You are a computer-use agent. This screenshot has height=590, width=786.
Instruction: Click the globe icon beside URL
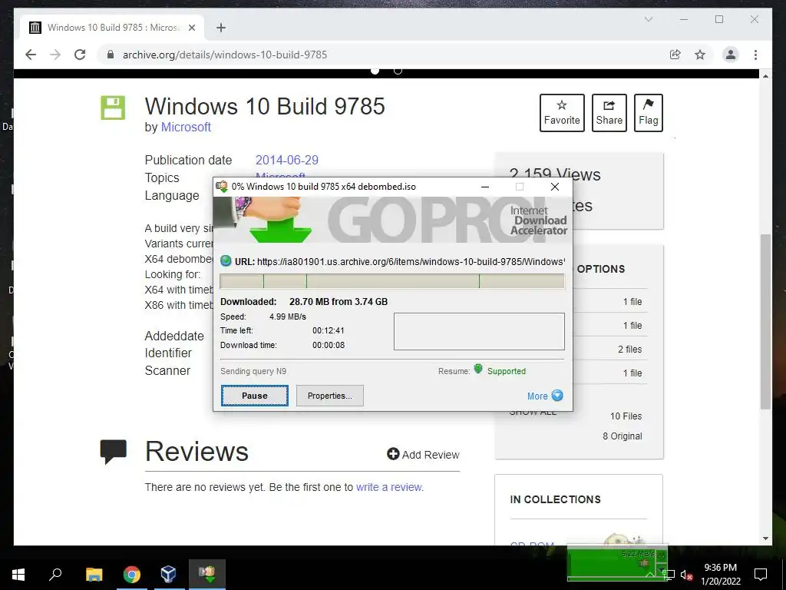coord(226,261)
